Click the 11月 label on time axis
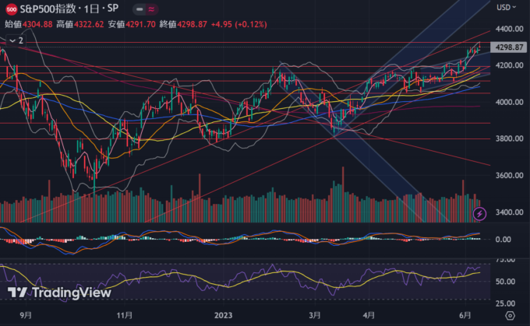Image resolution: width=530 pixels, height=326 pixels. click(125, 316)
